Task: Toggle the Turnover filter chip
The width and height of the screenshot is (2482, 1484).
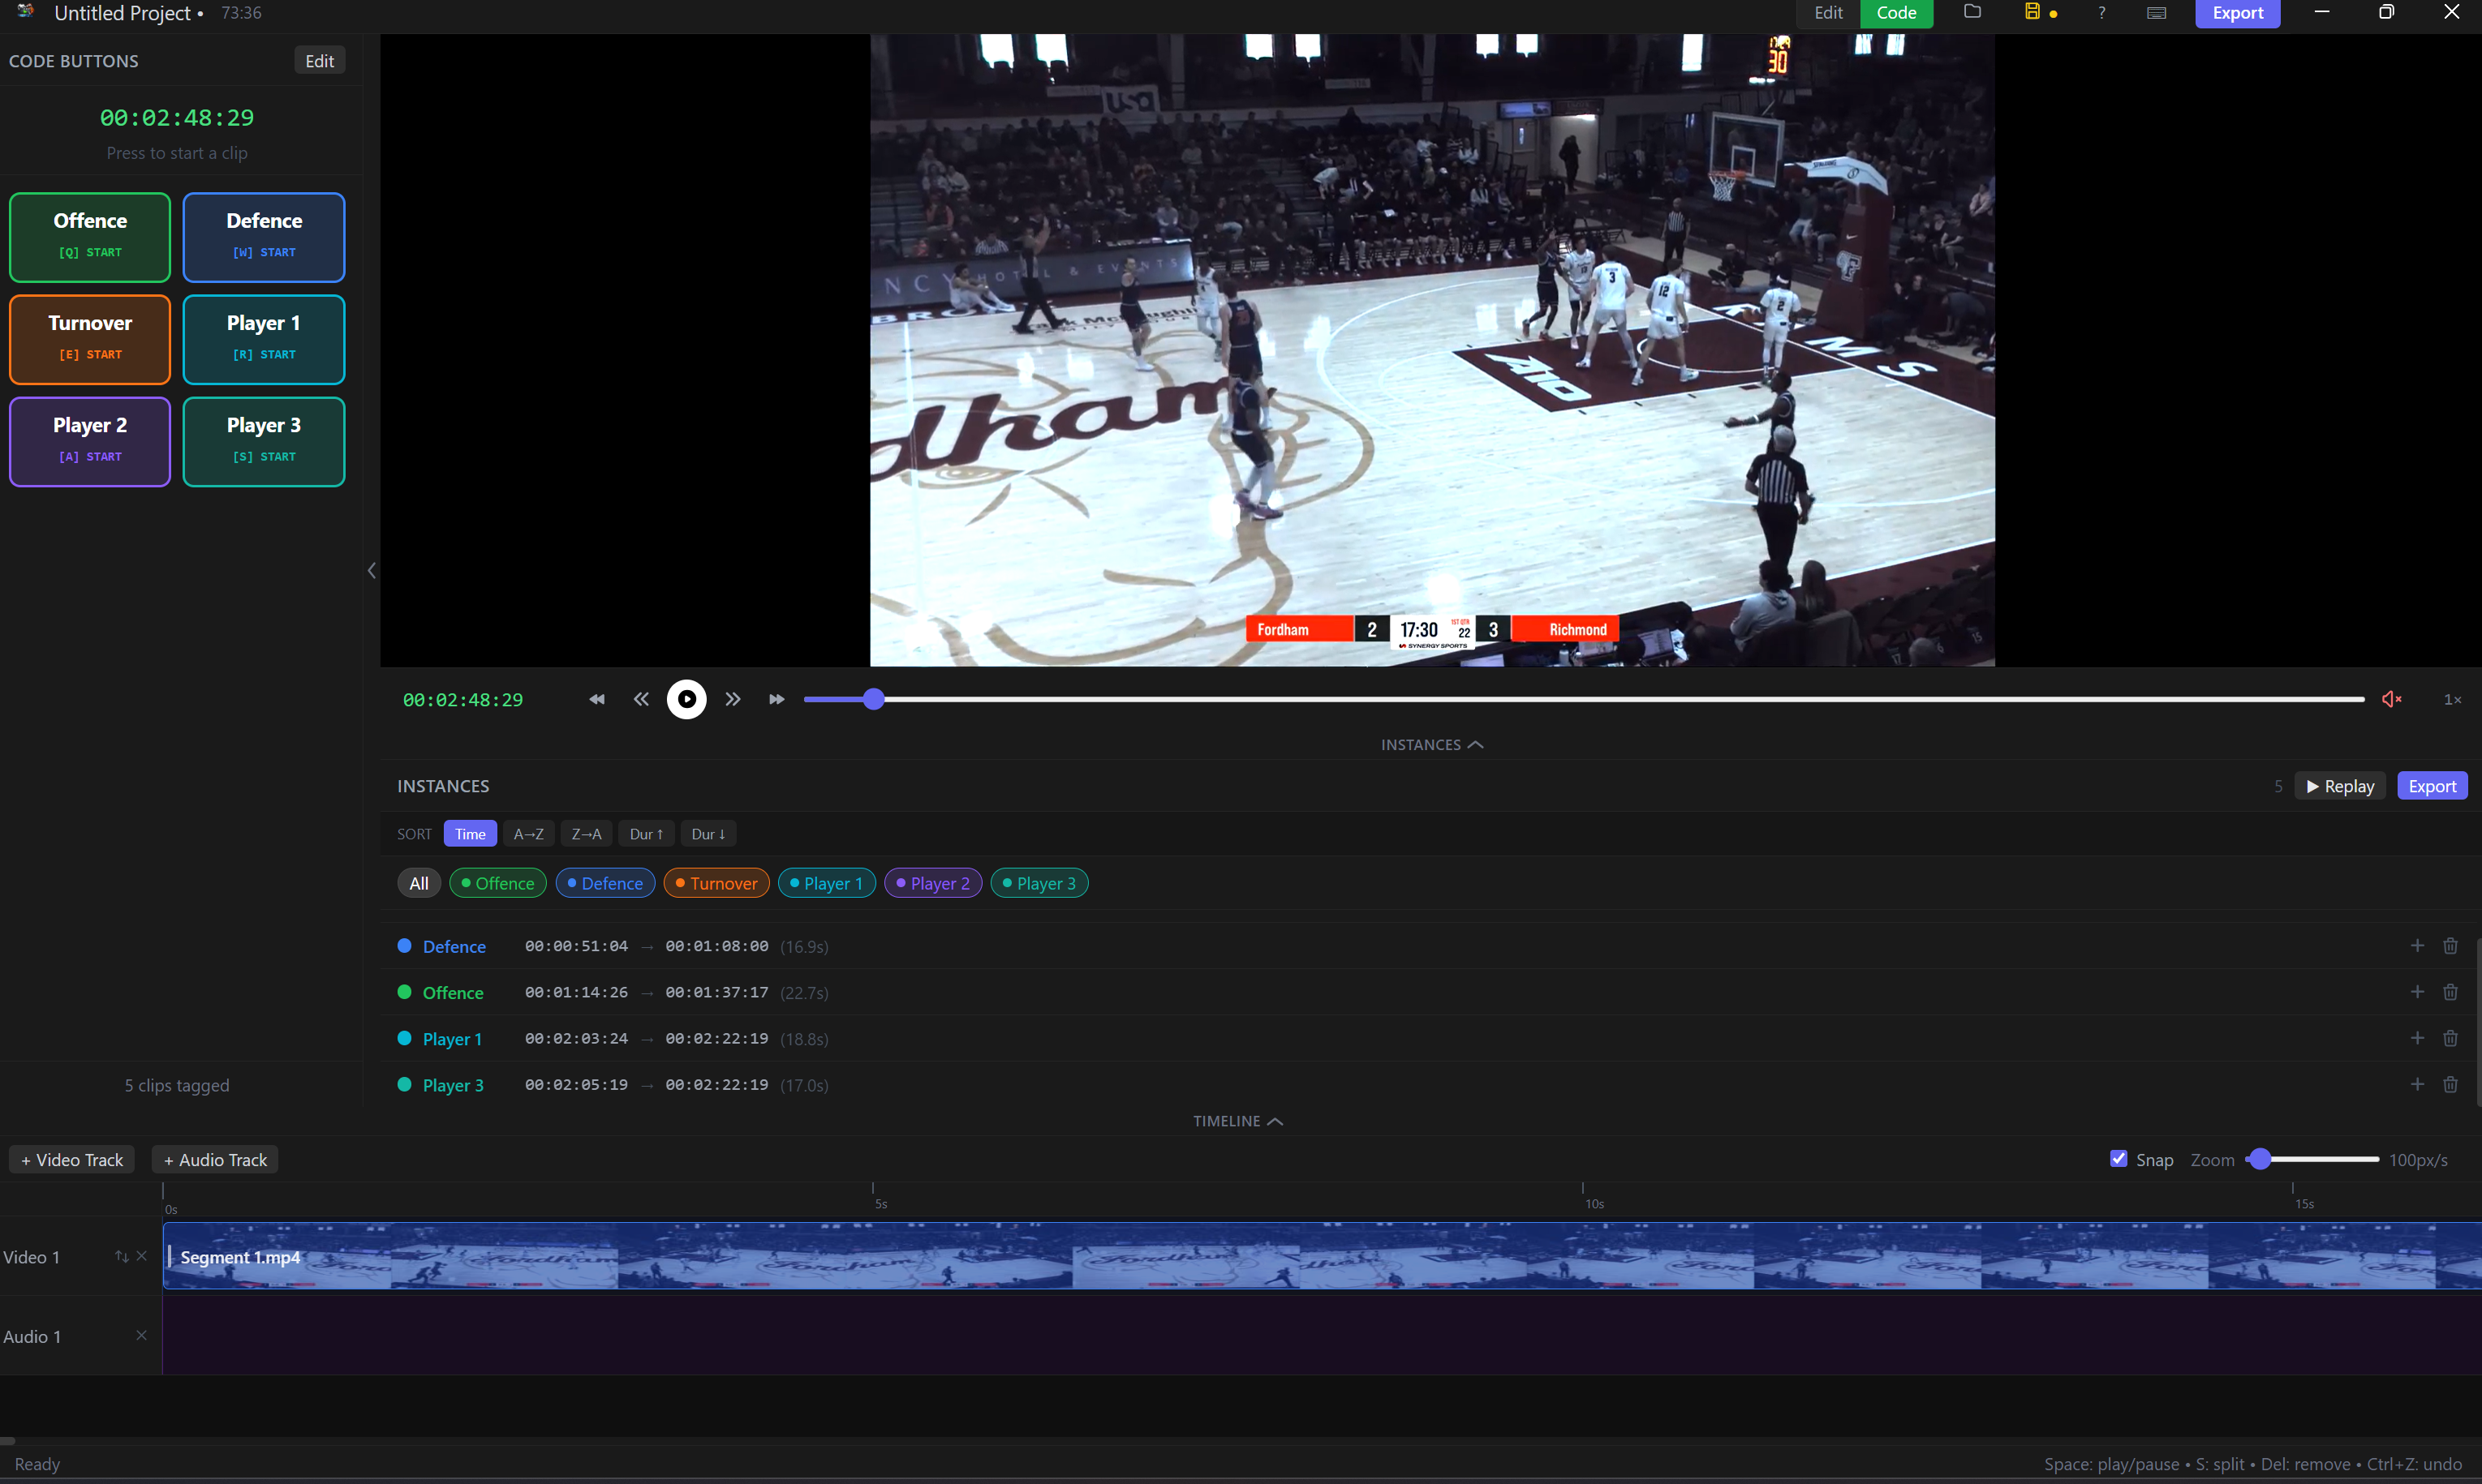Action: point(716,883)
